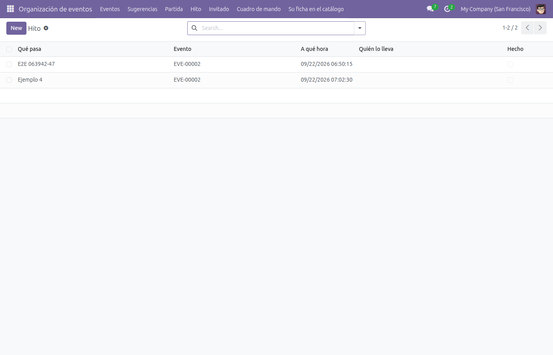Open the main apps grid menu
This screenshot has width=553, height=355.
coord(10,9)
